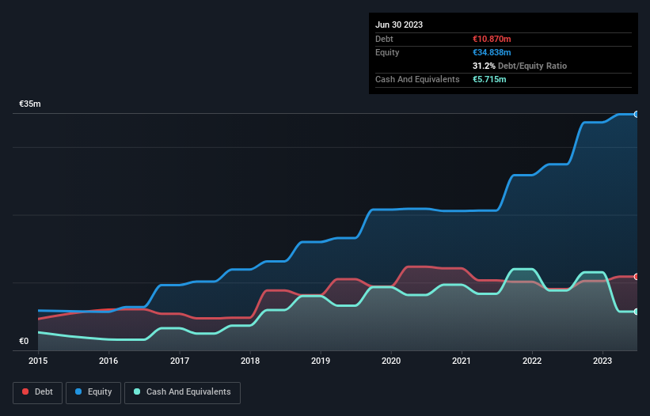Image resolution: width=650 pixels, height=416 pixels.
Task: Select the 2022 x-axis label
Action: coord(532,361)
